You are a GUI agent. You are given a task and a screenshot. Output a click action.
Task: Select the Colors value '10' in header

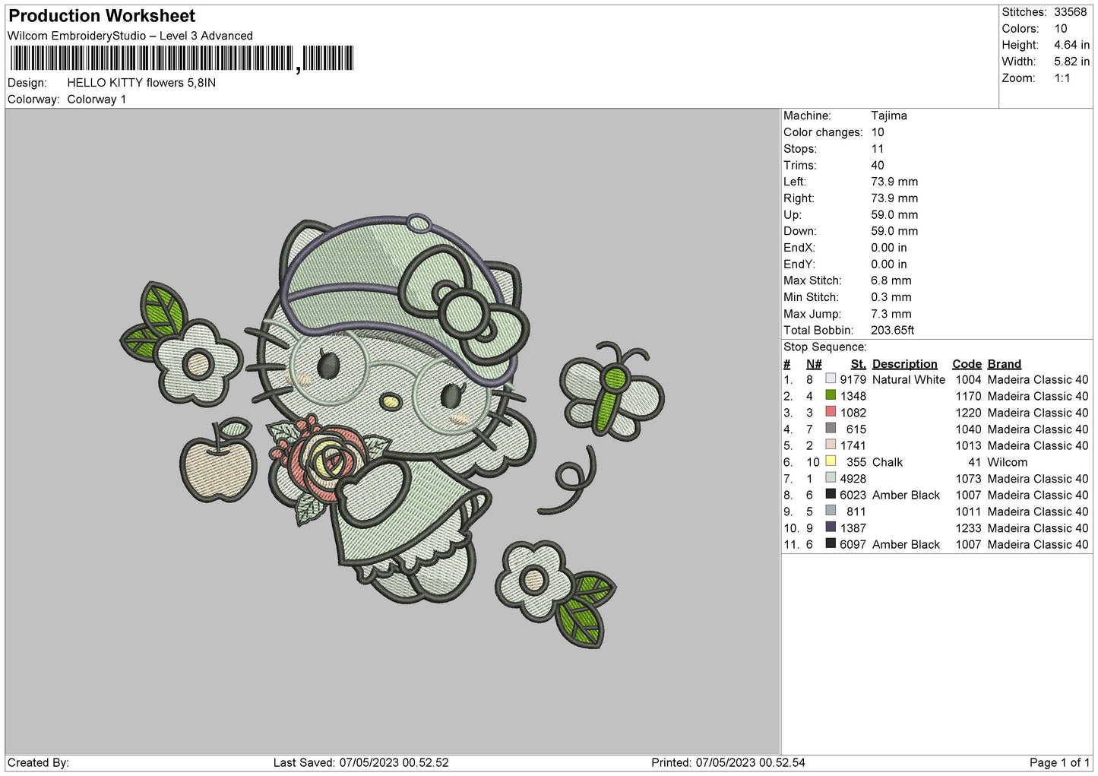point(1061,29)
